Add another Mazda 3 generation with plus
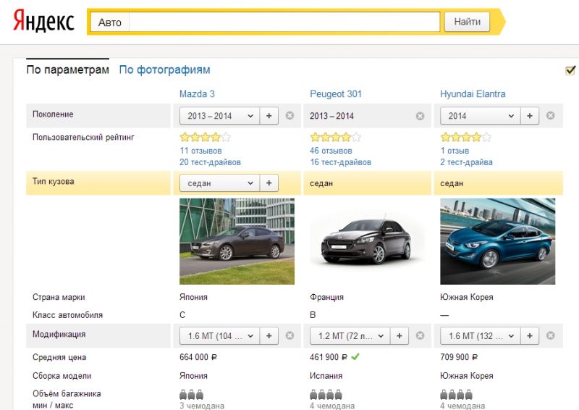Viewport: 579px width, 410px height. point(269,116)
